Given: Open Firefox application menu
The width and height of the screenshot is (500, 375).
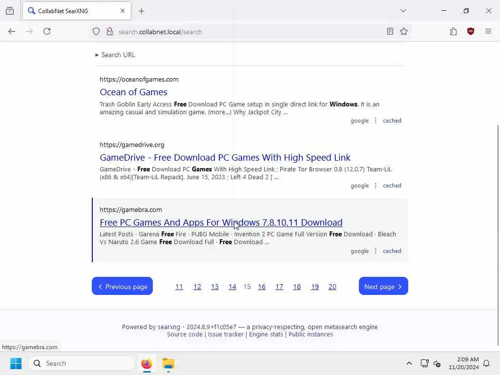Looking at the screenshot, I should (x=488, y=31).
